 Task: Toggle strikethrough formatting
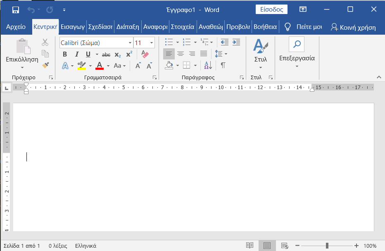point(106,54)
